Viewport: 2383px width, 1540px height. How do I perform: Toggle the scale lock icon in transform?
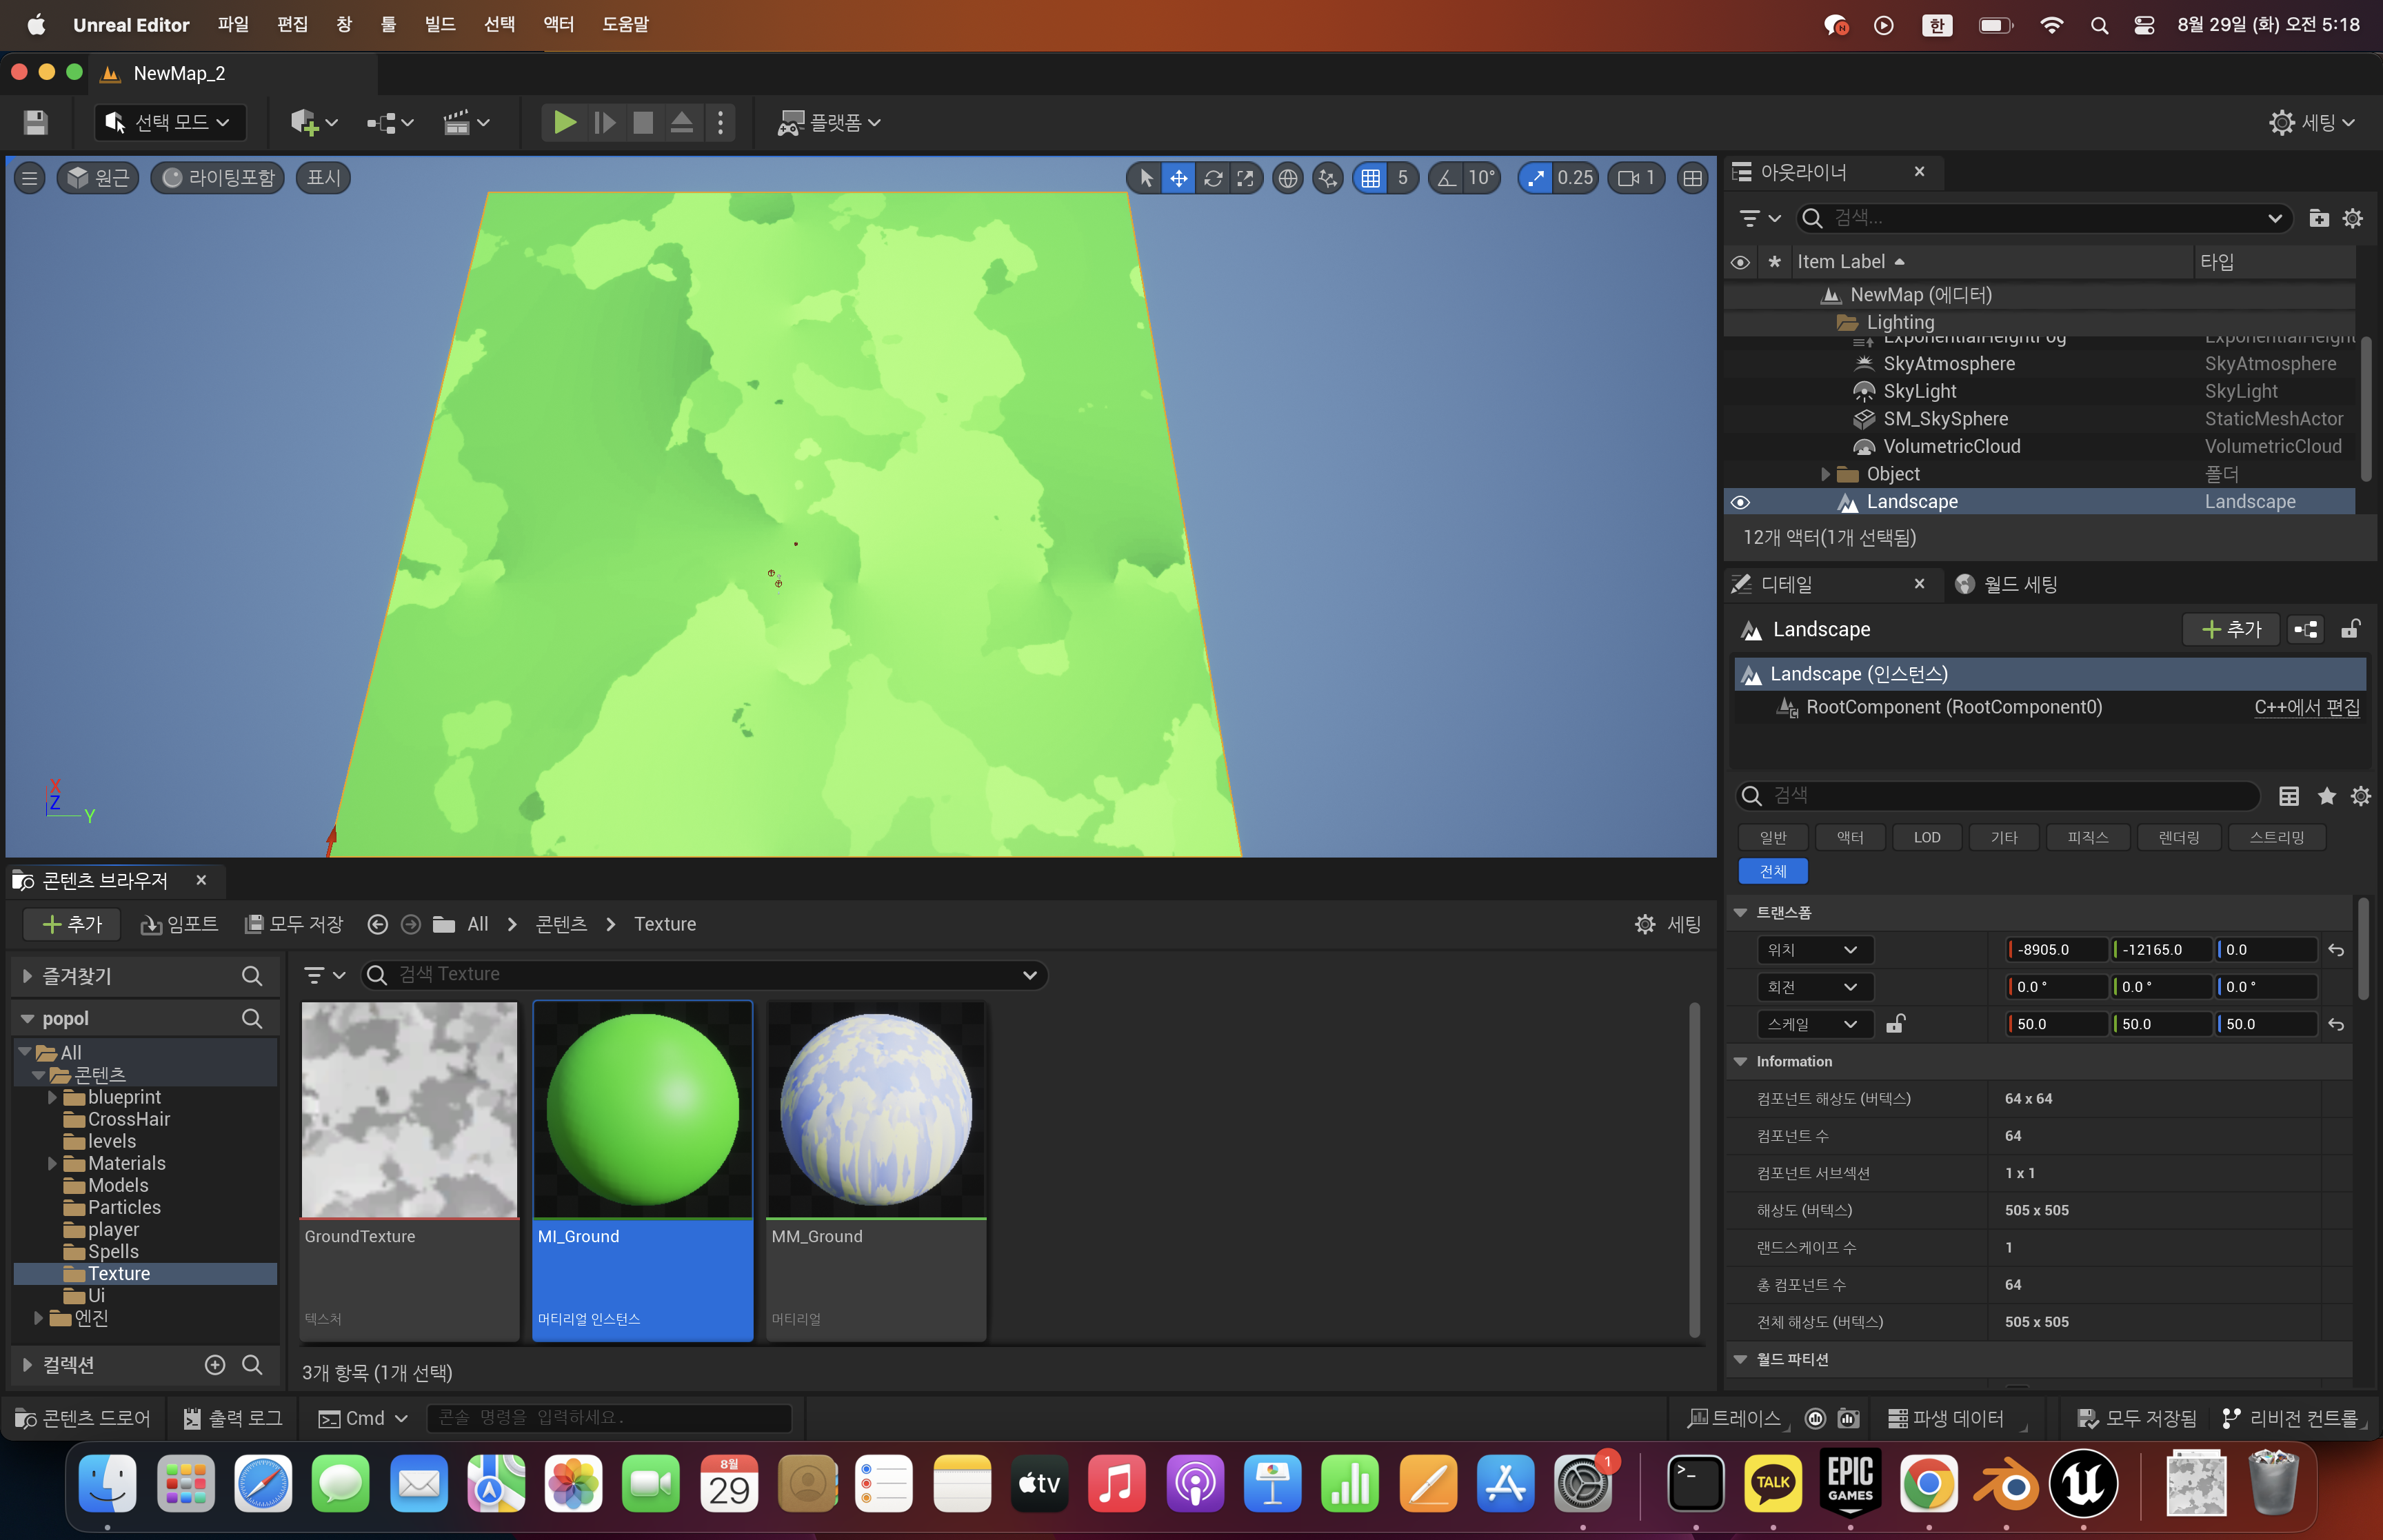tap(1895, 1024)
